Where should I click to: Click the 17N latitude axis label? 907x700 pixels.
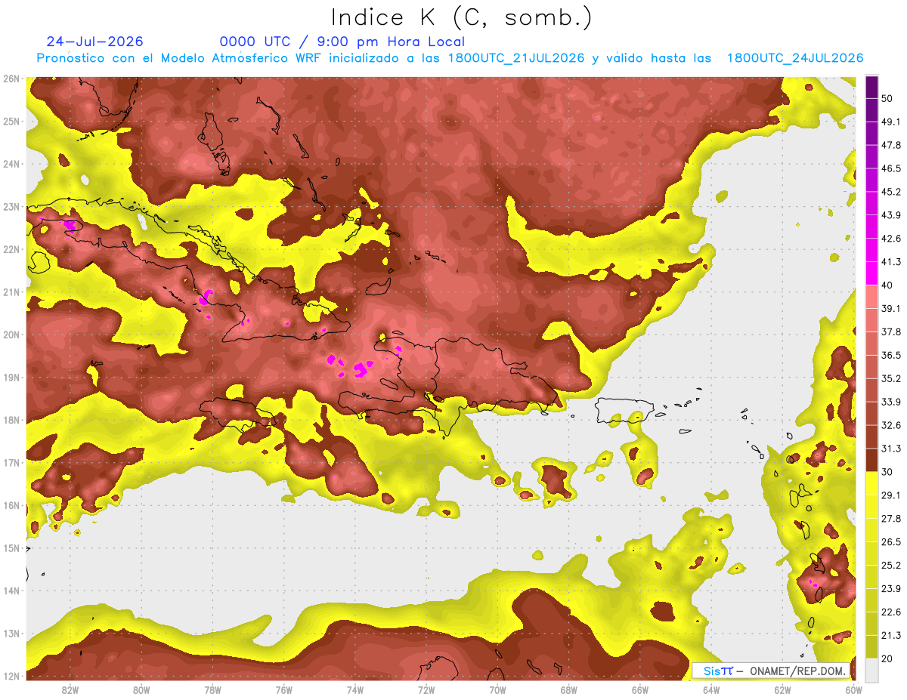pos(11,463)
